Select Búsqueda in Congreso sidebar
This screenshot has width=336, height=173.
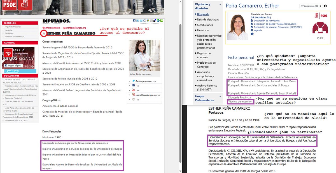pos(203,14)
